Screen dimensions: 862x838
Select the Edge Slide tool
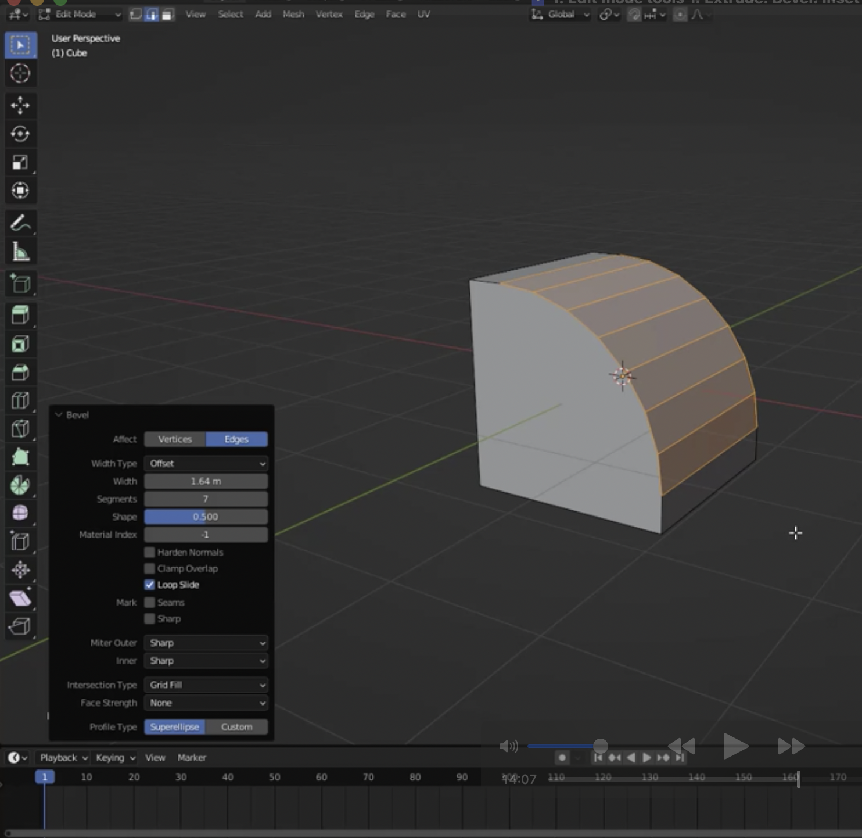20,542
